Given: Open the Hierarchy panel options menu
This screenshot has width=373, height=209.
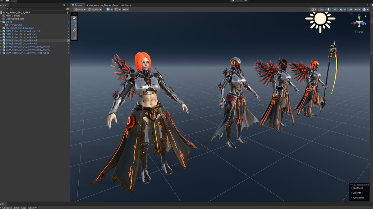Looking at the screenshot, I should (x=67, y=5).
